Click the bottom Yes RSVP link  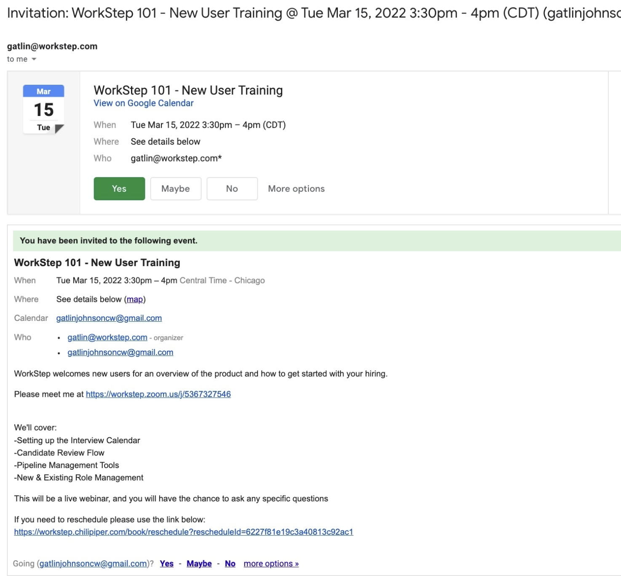[x=167, y=564]
